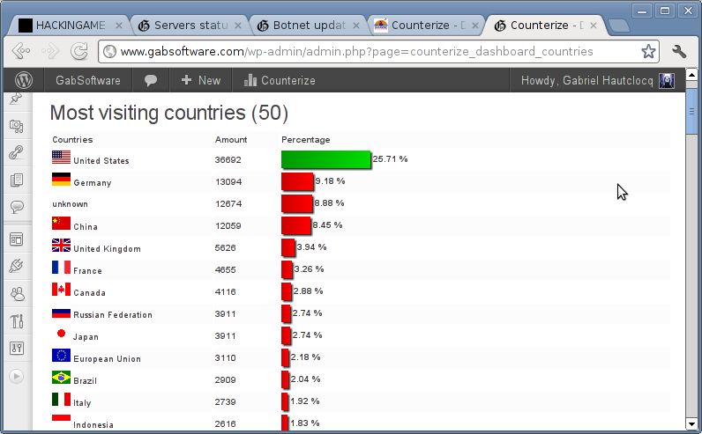Image resolution: width=702 pixels, height=434 pixels.
Task: Expand the collapsed sidebar menu arrow
Action: point(16,376)
